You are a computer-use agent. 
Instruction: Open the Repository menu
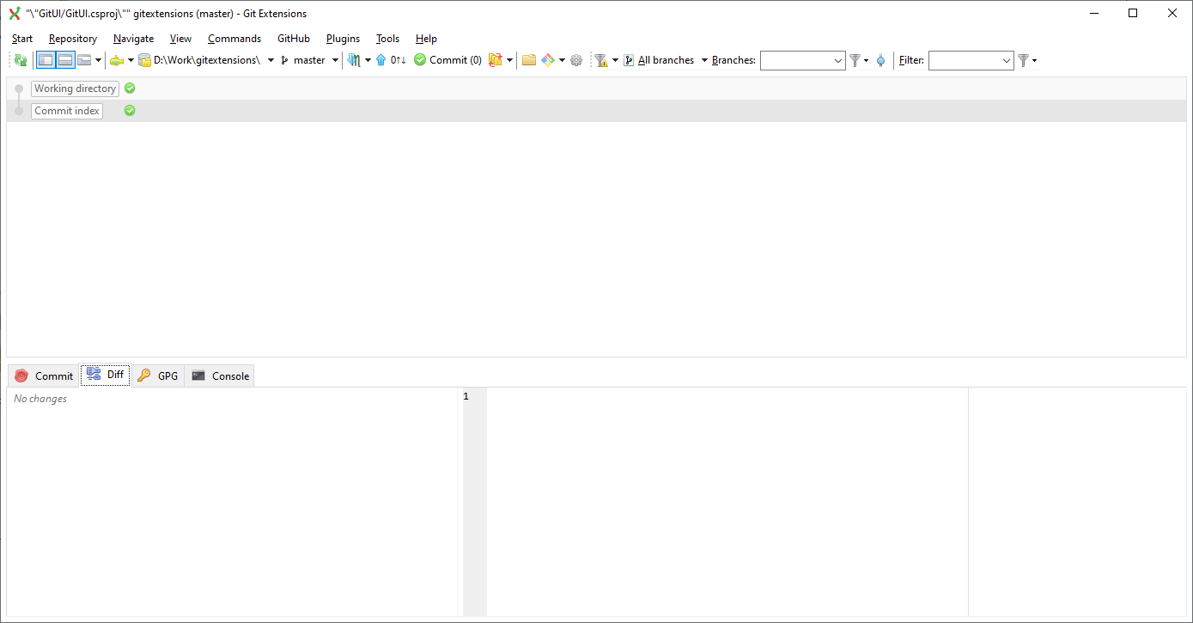[72, 38]
